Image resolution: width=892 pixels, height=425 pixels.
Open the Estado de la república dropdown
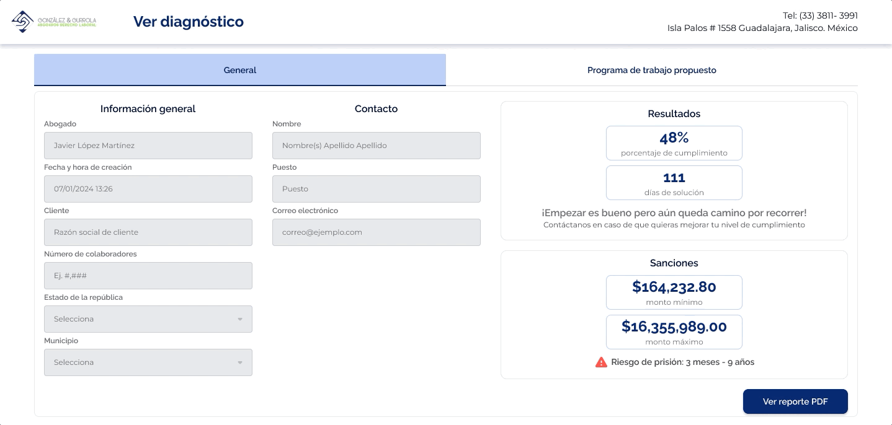pyautogui.click(x=148, y=319)
